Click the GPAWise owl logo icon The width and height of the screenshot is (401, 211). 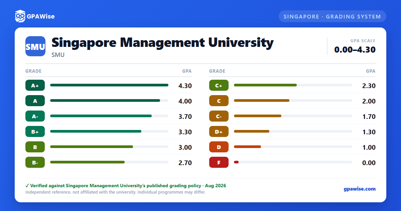pos(20,16)
